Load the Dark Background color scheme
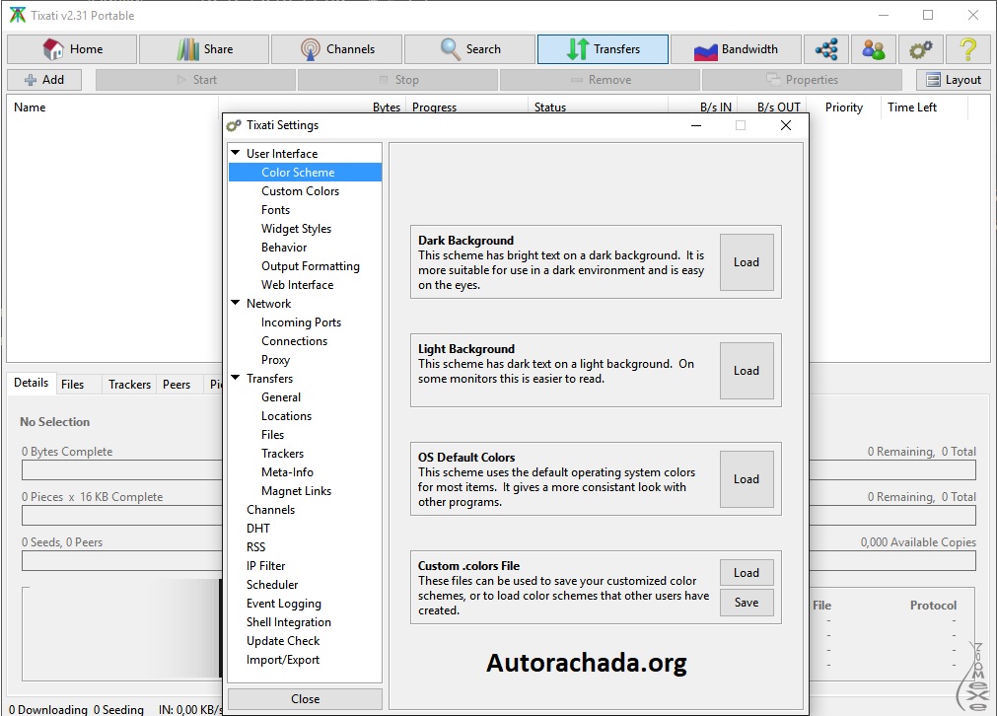Image resolution: width=997 pixels, height=716 pixels. pyautogui.click(x=747, y=262)
